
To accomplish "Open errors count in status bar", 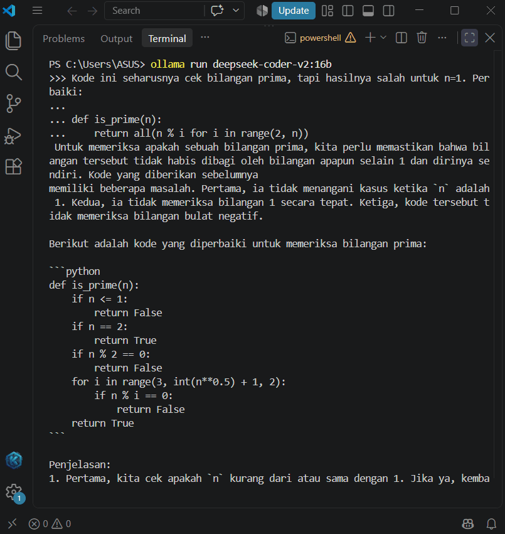I will [38, 523].
